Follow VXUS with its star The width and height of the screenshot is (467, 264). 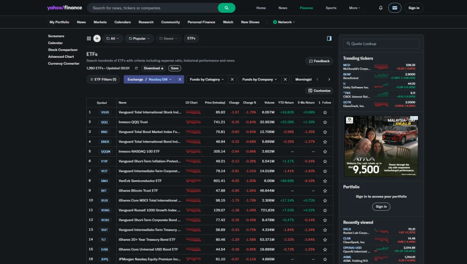pyautogui.click(x=325, y=112)
